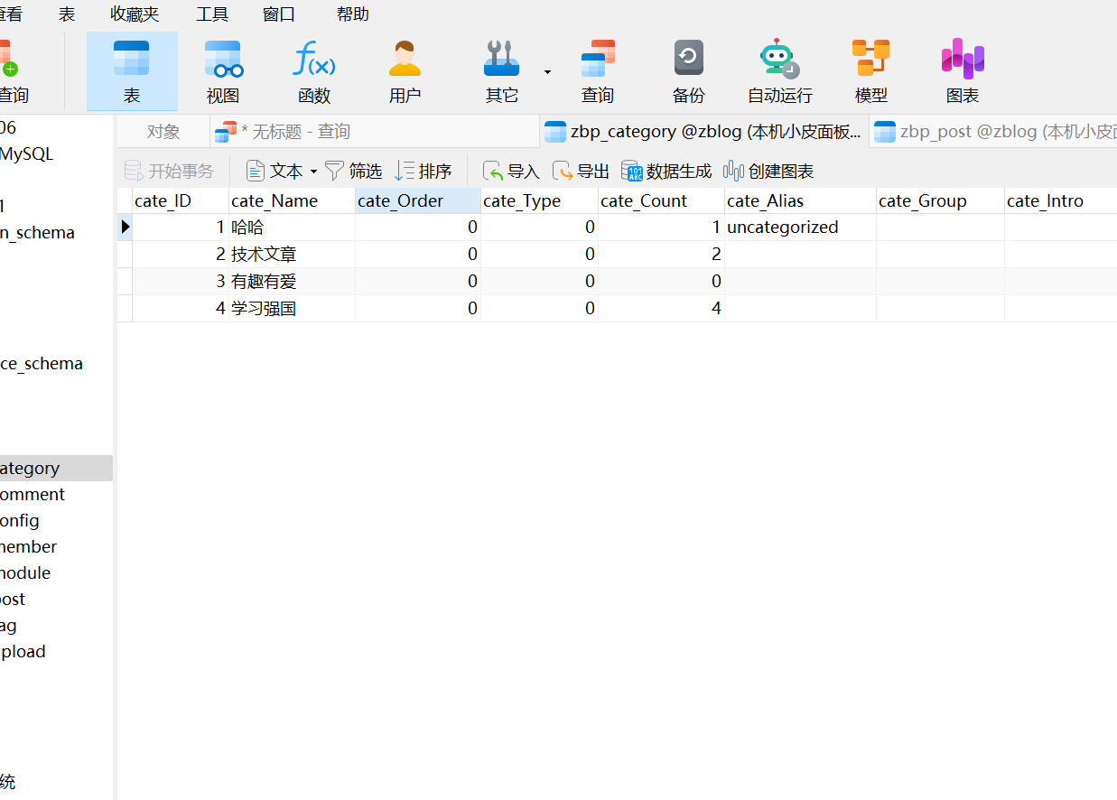
Task: Select the cate_Order column header
Action: pos(417,200)
